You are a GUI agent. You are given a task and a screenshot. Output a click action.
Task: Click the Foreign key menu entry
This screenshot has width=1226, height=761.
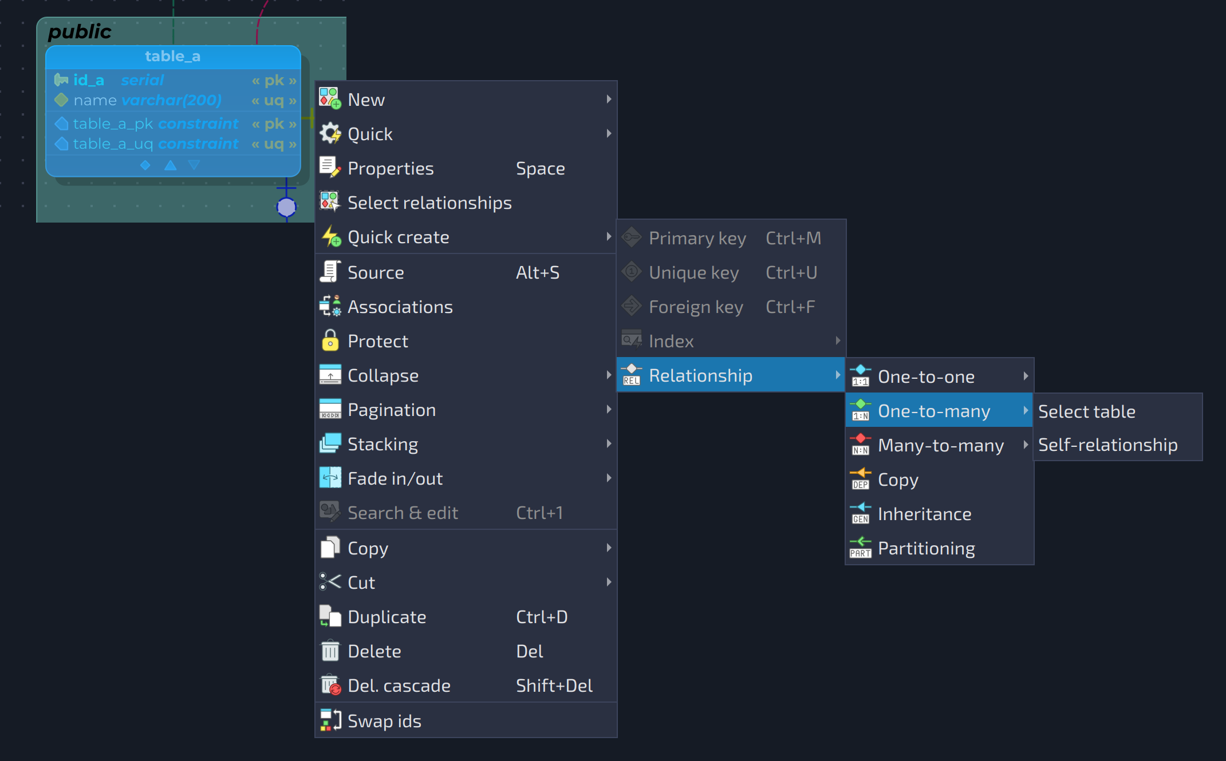(731, 306)
